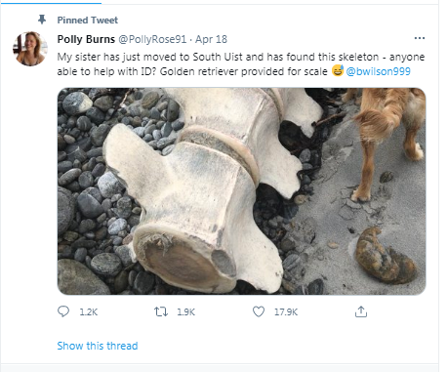Image resolution: width=448 pixels, height=372 pixels.
Task: Click the 1.9K retweets count
Action: (x=185, y=312)
